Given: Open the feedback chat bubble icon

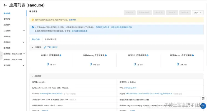Looking at the screenshot, I should [x=203, y=98].
